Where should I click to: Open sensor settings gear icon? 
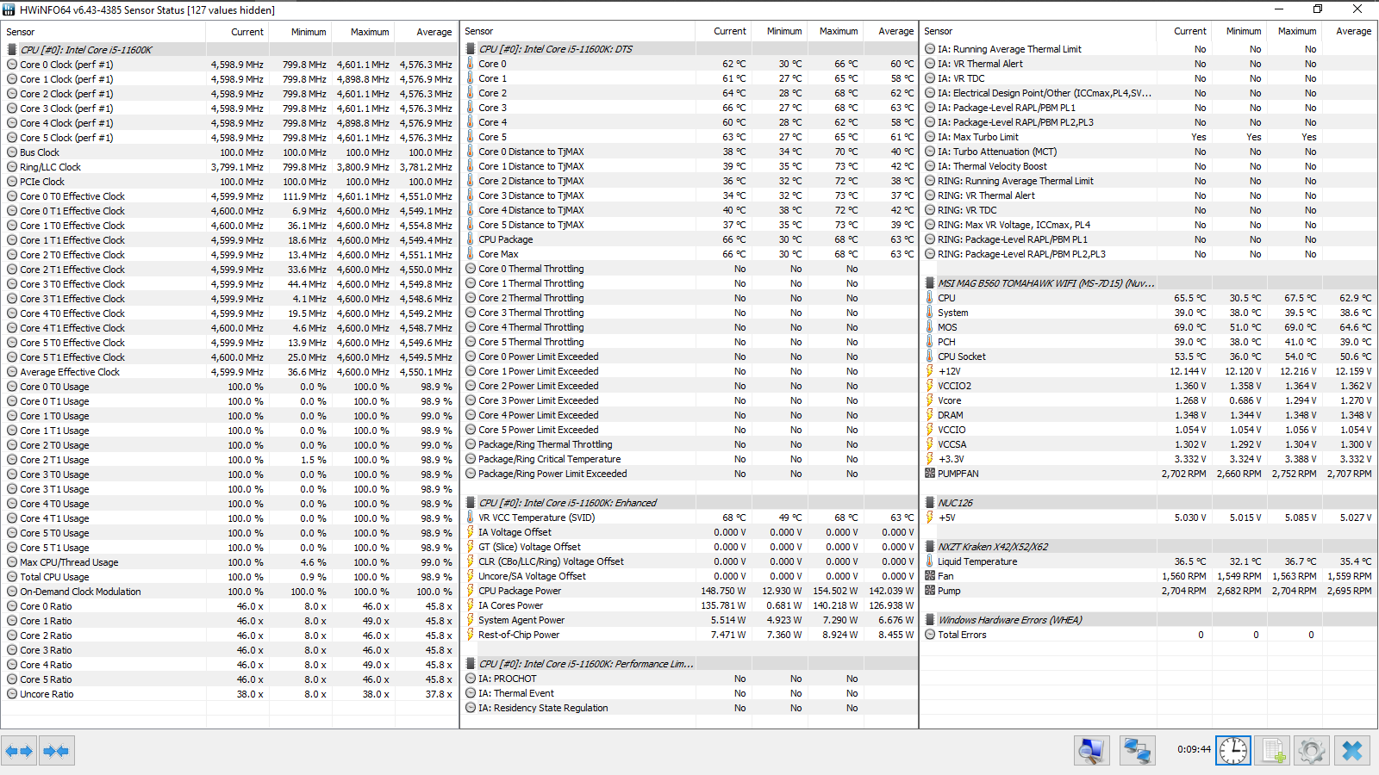1312,751
